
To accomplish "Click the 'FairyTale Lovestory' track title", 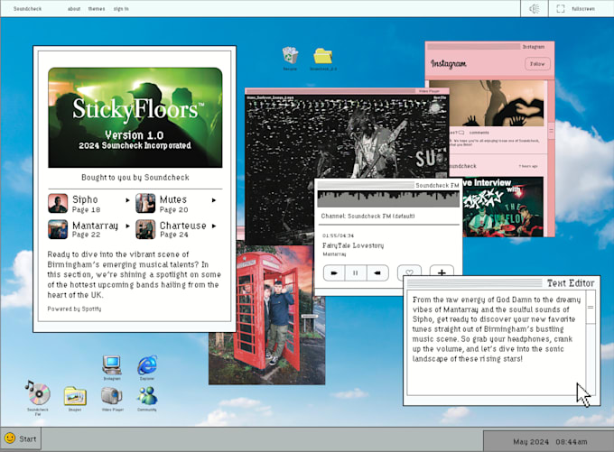I will tap(353, 245).
